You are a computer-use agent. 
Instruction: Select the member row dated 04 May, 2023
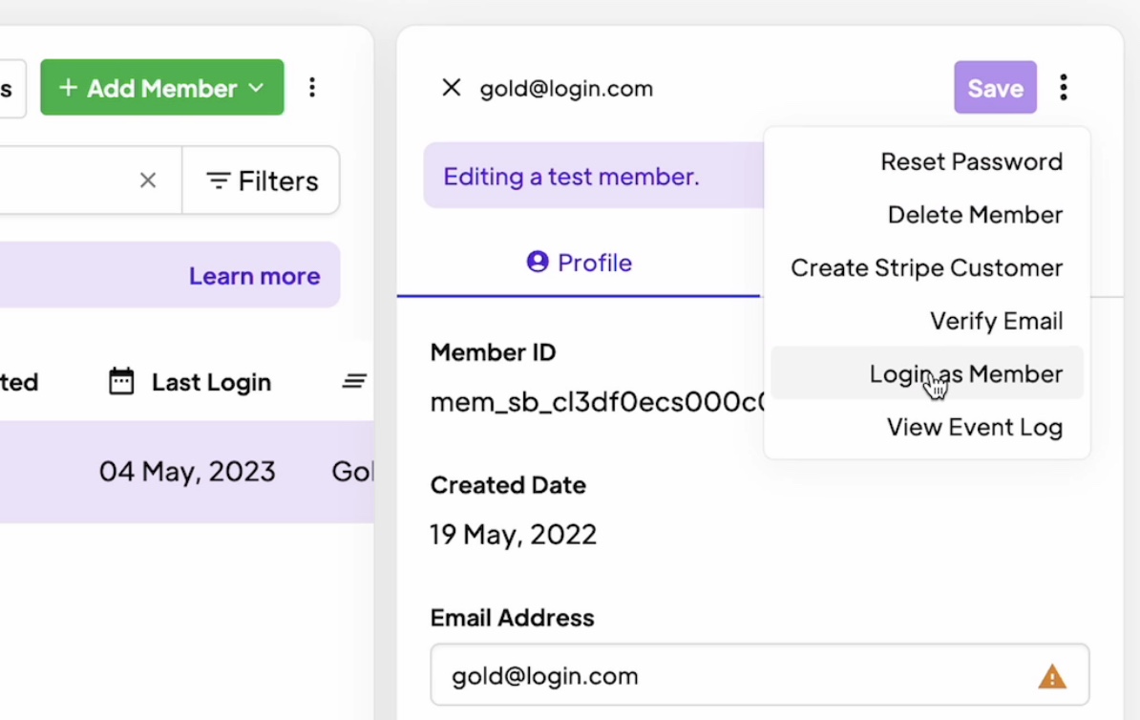pos(187,472)
